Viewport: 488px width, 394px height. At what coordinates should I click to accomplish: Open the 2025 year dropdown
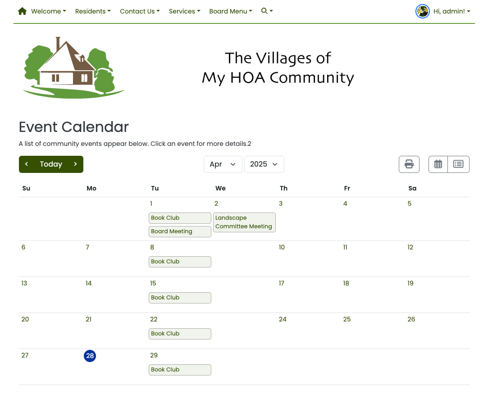[264, 164]
